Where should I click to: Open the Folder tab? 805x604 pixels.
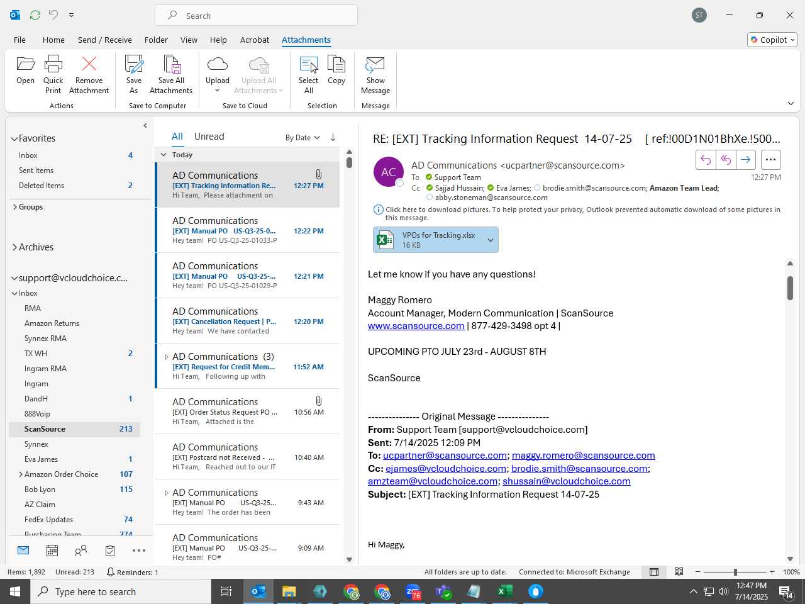156,40
